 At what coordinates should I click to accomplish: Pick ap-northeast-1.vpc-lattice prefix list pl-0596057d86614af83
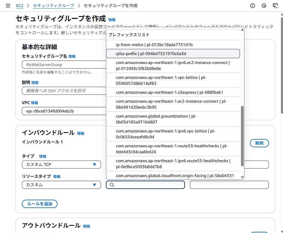point(173,80)
